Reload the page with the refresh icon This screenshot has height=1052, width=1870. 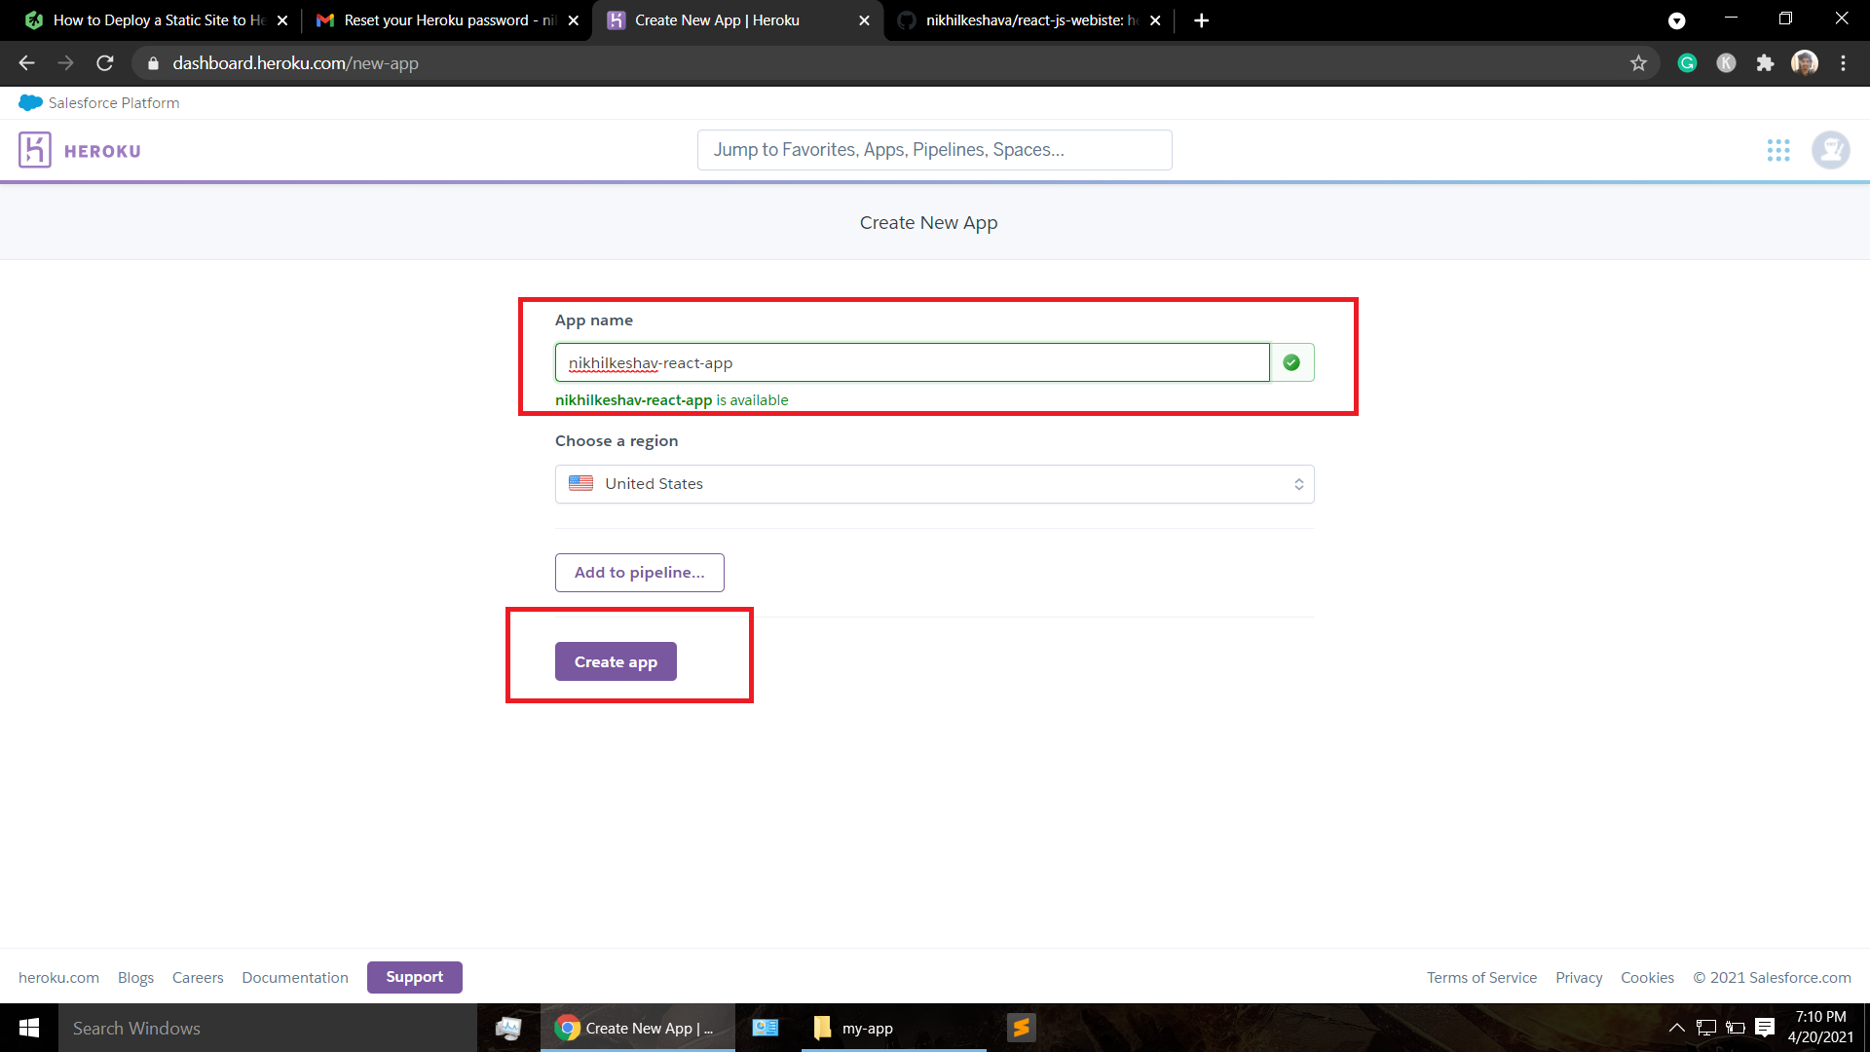click(105, 63)
